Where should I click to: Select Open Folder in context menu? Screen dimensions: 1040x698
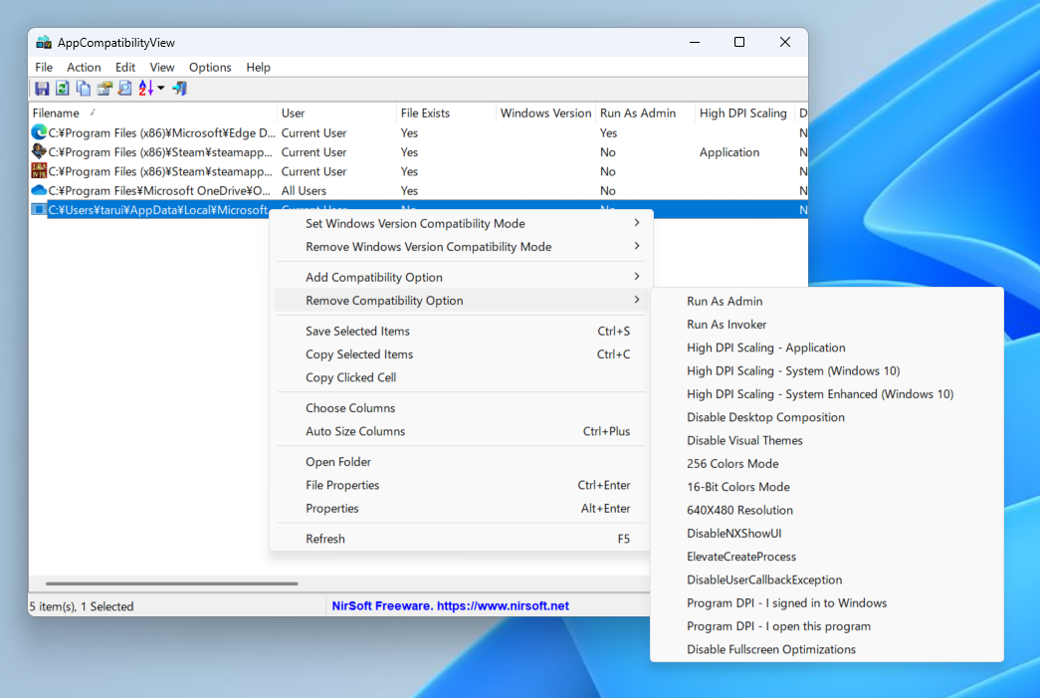[461, 462]
